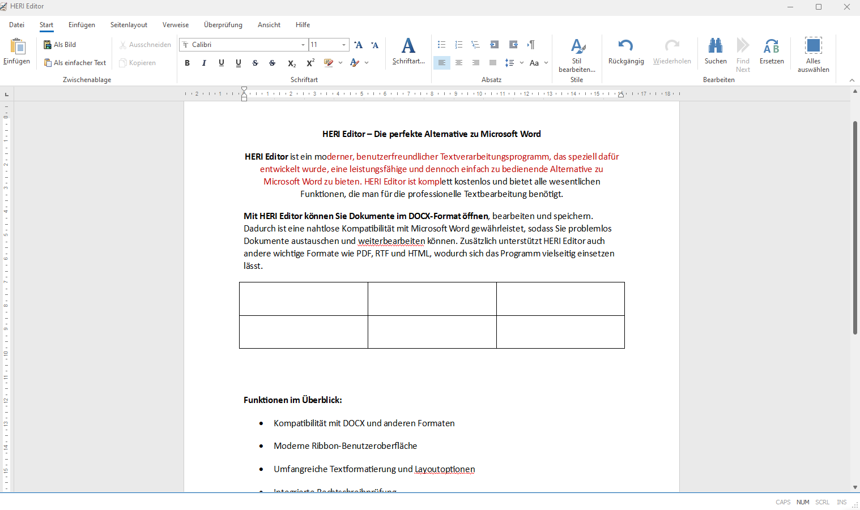Align text left
860x510 pixels.
pyautogui.click(x=442, y=63)
